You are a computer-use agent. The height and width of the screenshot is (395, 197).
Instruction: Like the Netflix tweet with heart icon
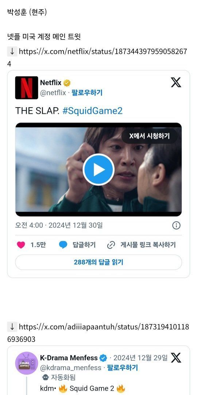click(x=21, y=245)
